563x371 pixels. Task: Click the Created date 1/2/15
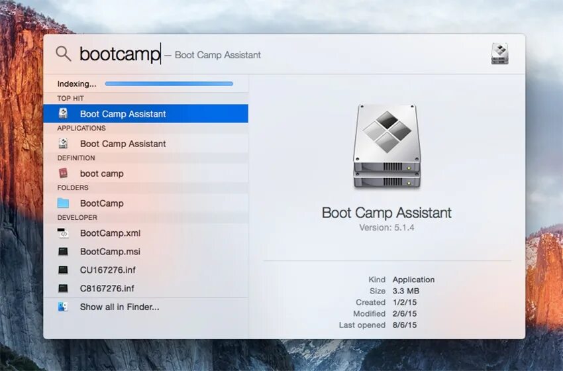(x=405, y=302)
